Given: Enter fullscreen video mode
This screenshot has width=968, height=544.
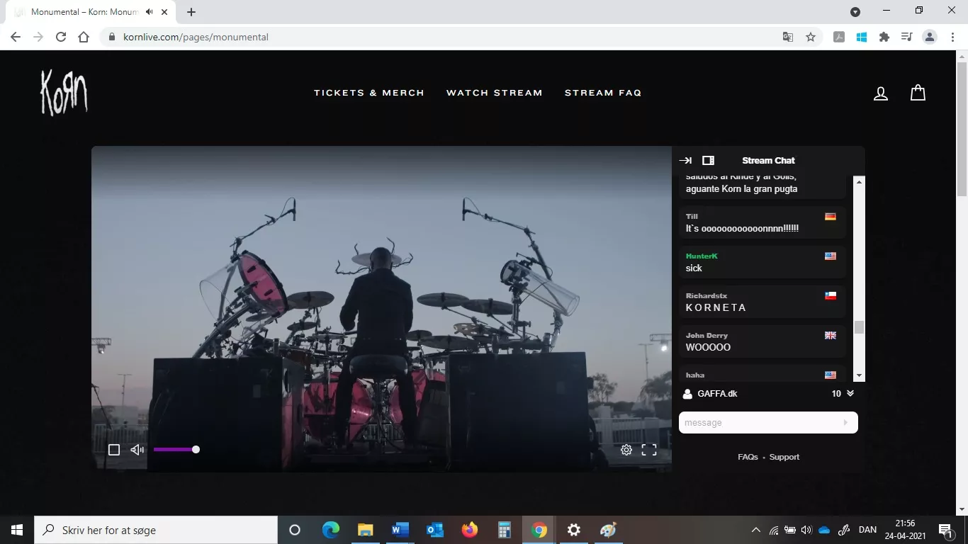Looking at the screenshot, I should click(x=649, y=450).
